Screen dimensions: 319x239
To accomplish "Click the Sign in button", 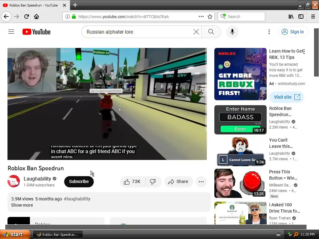I will [x=293, y=32].
